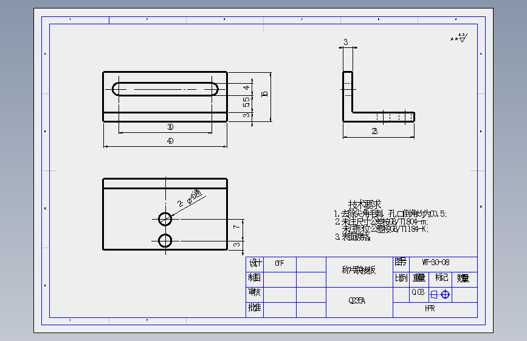
Task: Select the overall width dimension 40
Action: 170,141
